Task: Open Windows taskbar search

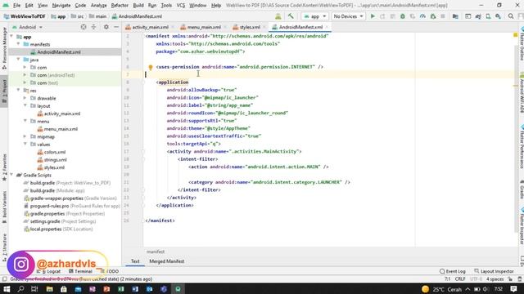Action: tap(20, 289)
